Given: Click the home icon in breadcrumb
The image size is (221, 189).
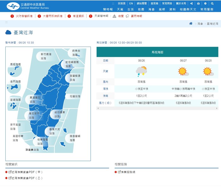Looking at the screenshot, I should [191, 24].
